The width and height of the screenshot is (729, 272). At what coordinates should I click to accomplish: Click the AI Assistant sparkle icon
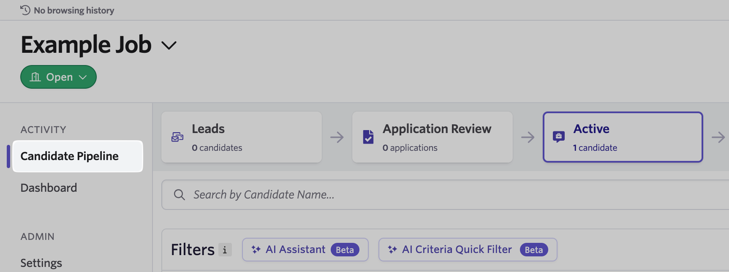coord(256,250)
